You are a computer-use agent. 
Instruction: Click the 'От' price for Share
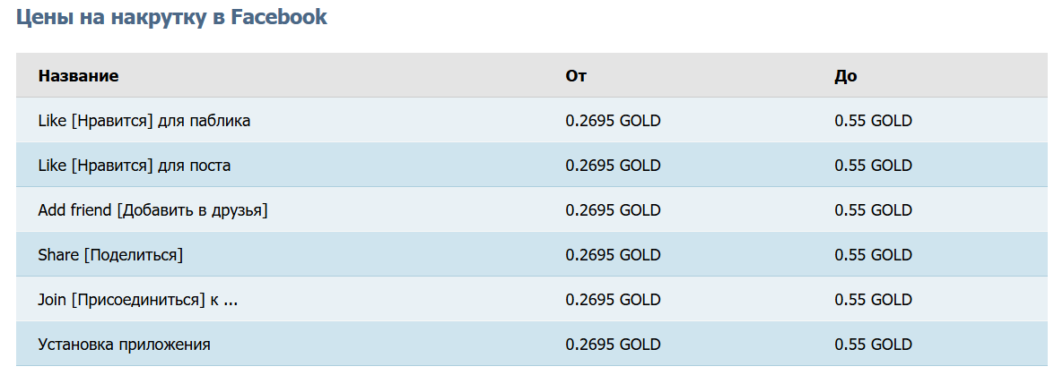coord(613,255)
